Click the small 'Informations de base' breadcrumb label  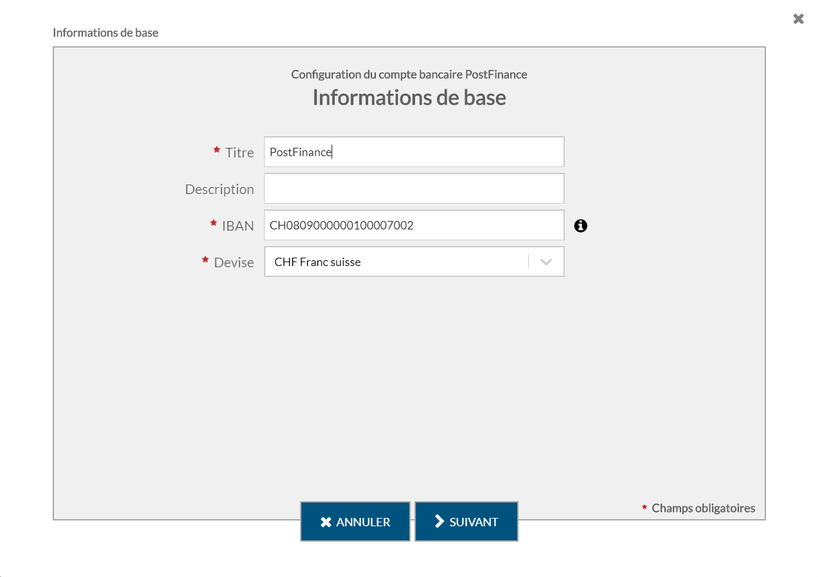(105, 33)
